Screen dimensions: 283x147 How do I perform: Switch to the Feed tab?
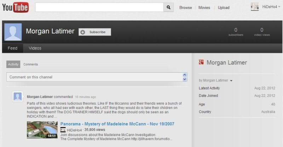click(12, 48)
